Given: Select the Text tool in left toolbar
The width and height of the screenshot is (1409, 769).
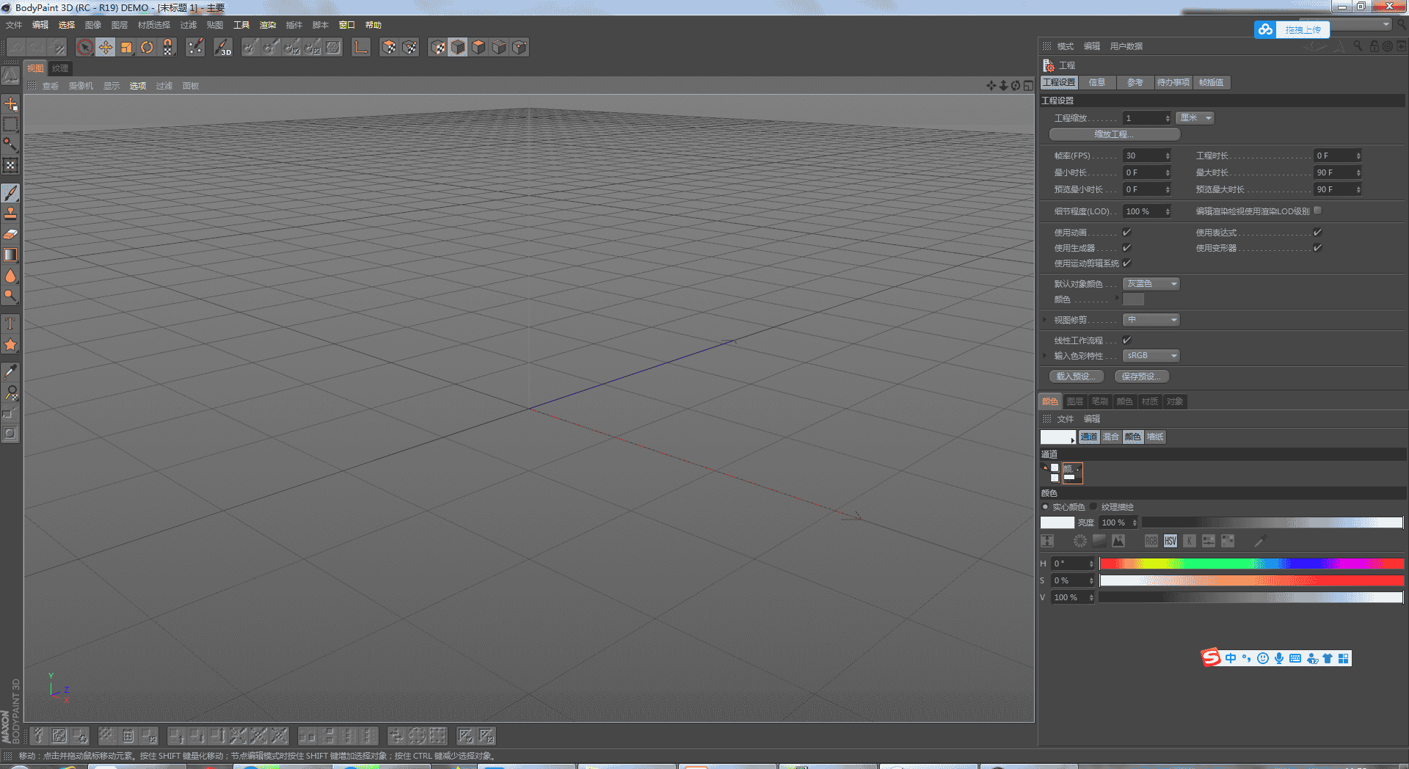Looking at the screenshot, I should pyautogui.click(x=10, y=324).
